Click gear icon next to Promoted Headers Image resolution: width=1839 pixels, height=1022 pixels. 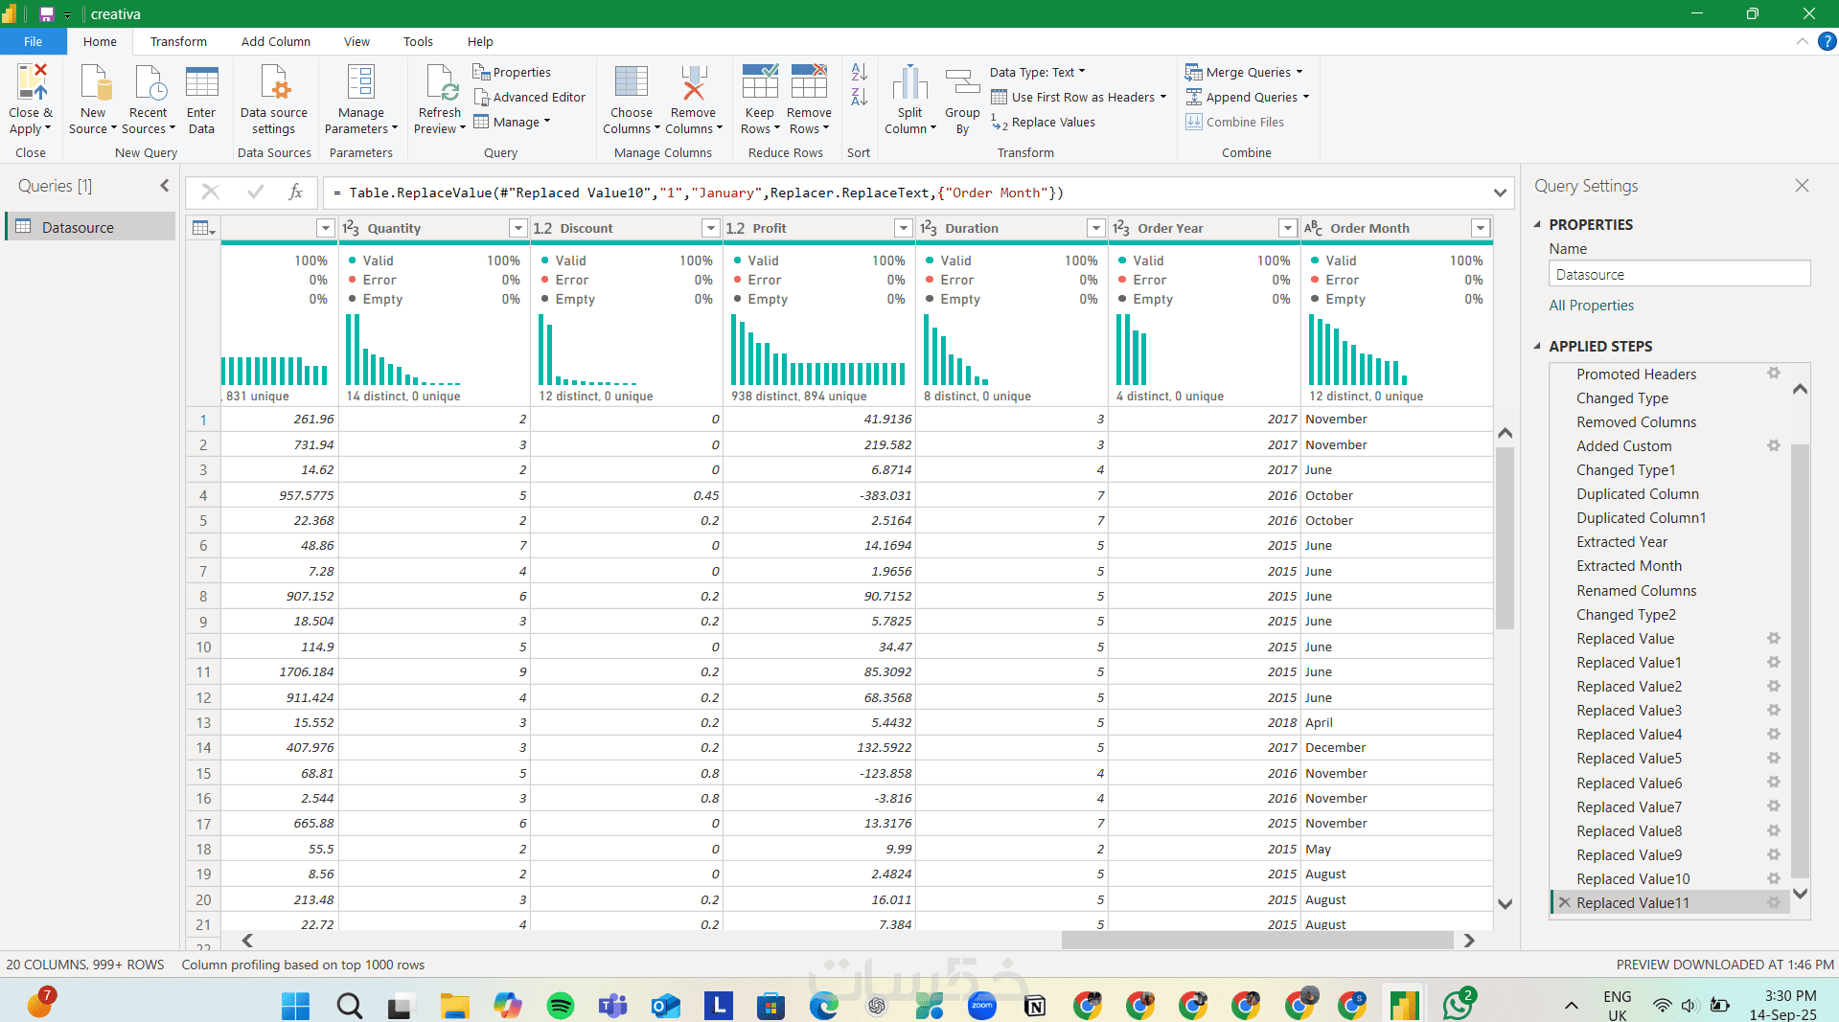click(x=1774, y=374)
